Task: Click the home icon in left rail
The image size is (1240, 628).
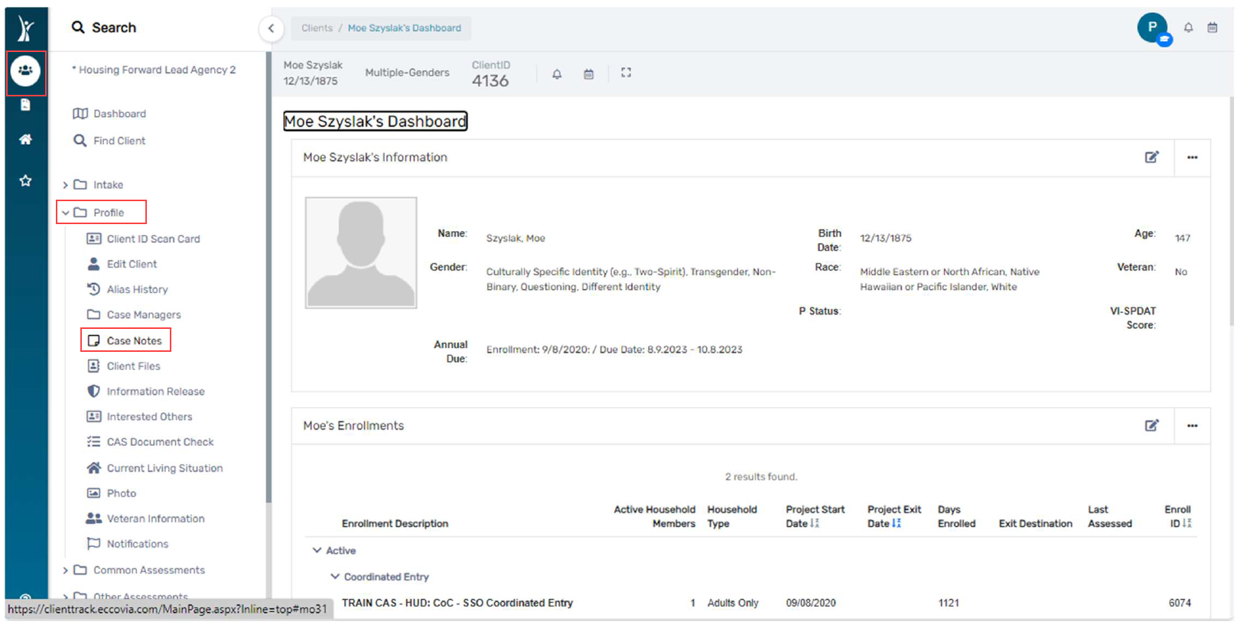Action: tap(25, 139)
